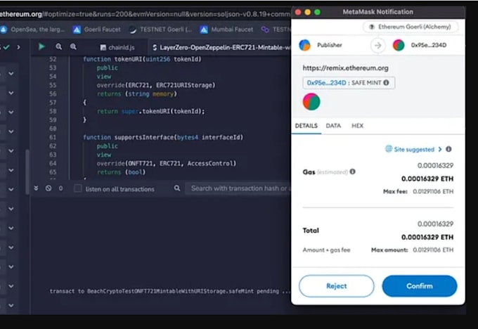Image resolution: width=478 pixels, height=329 pixels.
Task: Click the 0x95e...234D contract link in the SAFE MINT tag
Action: click(326, 83)
